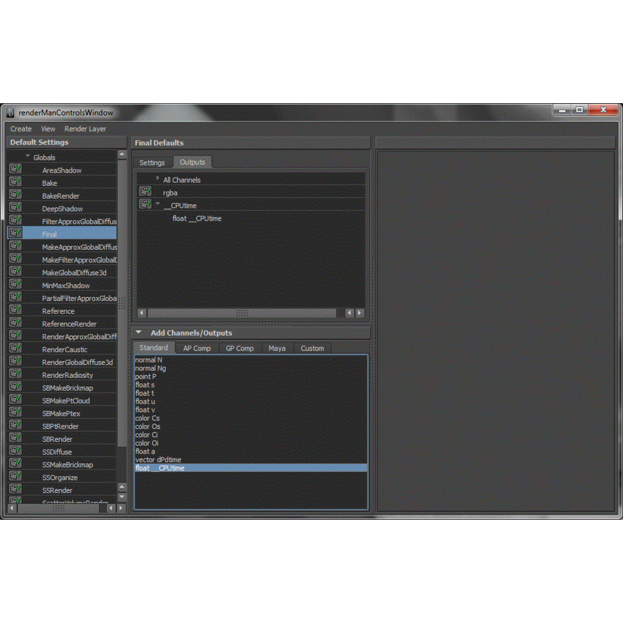Click the icon beside RenderCaustic pass
623x623 pixels.
click(15, 348)
